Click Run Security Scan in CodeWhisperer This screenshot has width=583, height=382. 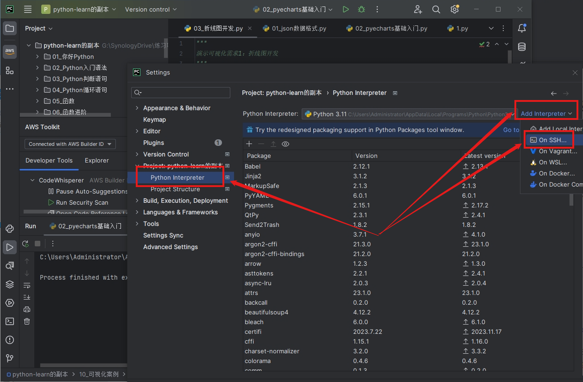[82, 202]
